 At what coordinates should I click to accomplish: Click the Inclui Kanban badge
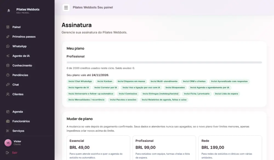105,81
